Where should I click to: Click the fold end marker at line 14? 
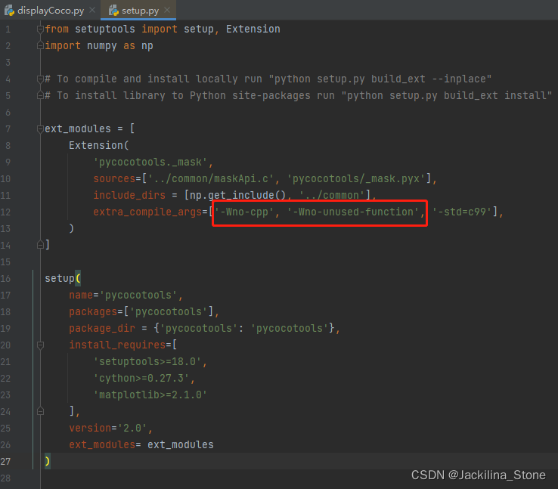[x=40, y=245]
